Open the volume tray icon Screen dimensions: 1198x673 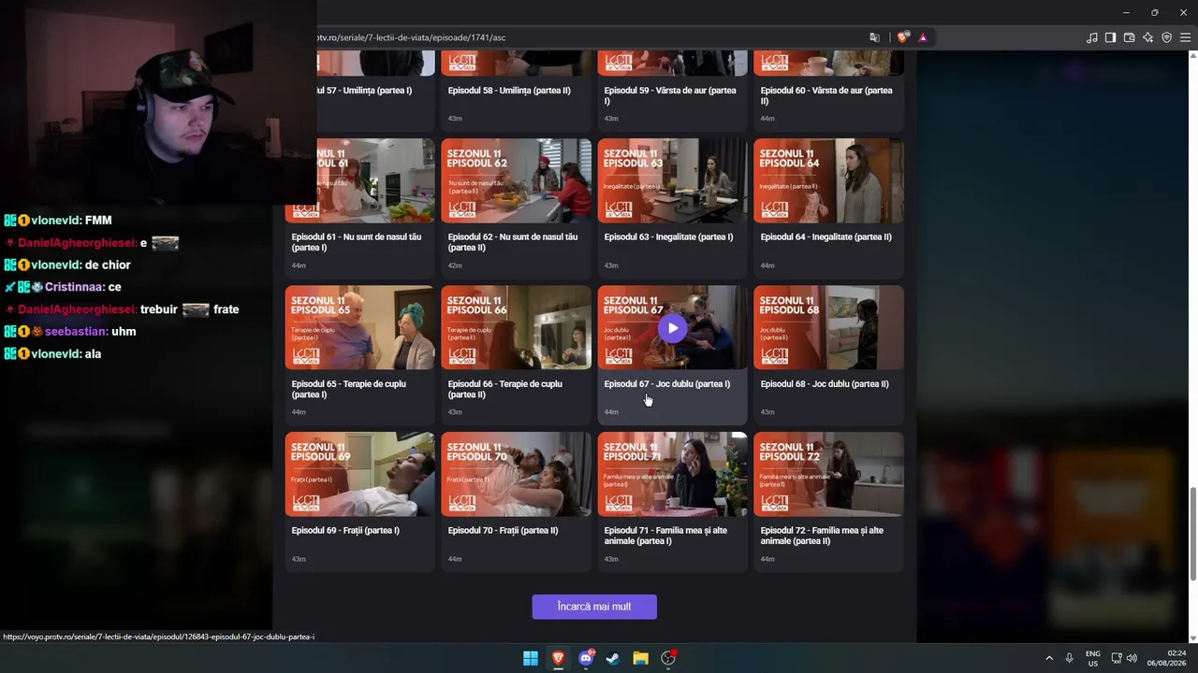pyautogui.click(x=1132, y=658)
